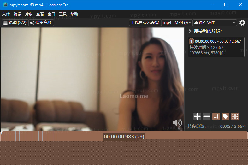Open the 文件 menu
248x165 pixels.
pyautogui.click(x=6, y=14)
